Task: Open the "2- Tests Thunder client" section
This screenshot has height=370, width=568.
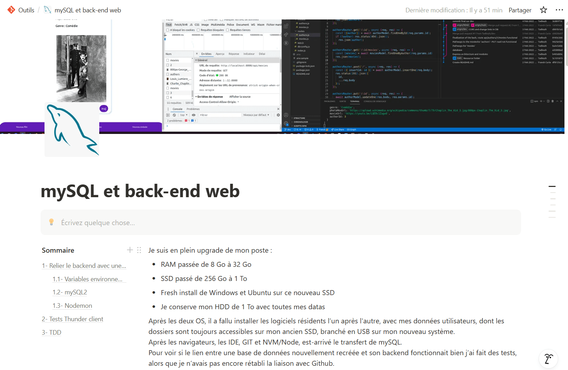Action: point(72,319)
